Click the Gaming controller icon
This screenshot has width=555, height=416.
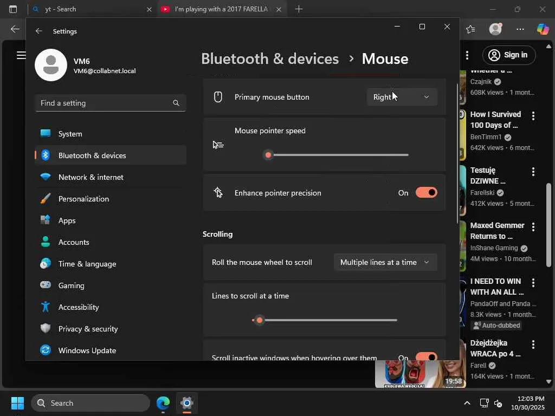coord(46,285)
